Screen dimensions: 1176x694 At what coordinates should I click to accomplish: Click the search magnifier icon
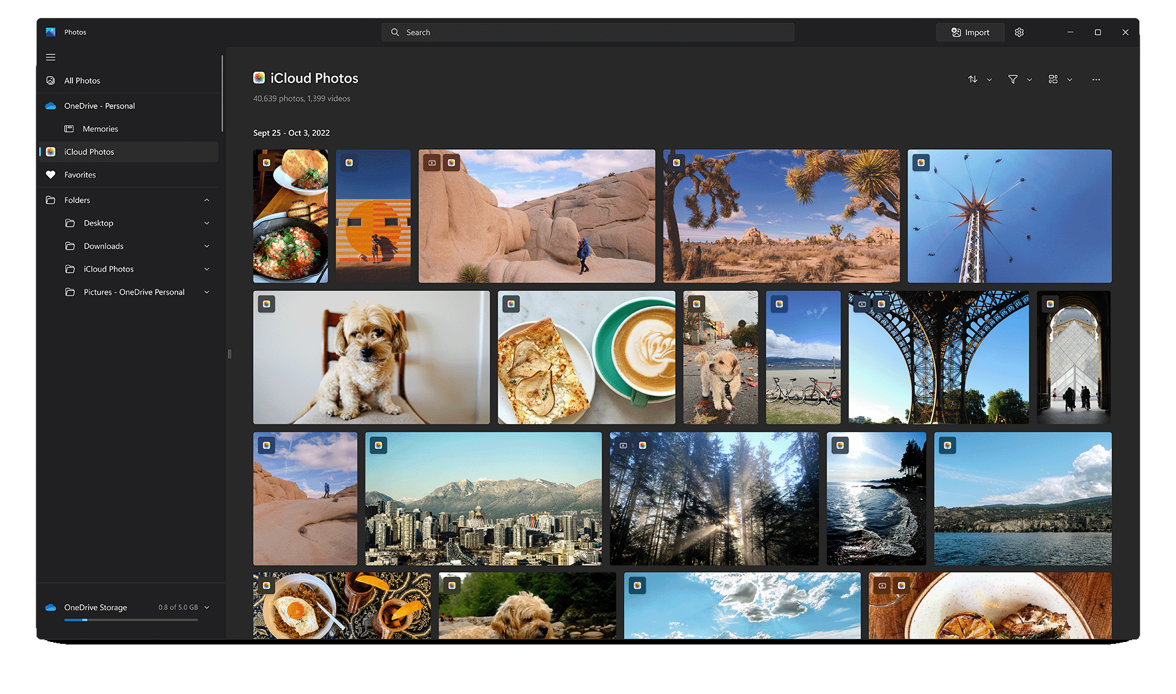(x=394, y=32)
